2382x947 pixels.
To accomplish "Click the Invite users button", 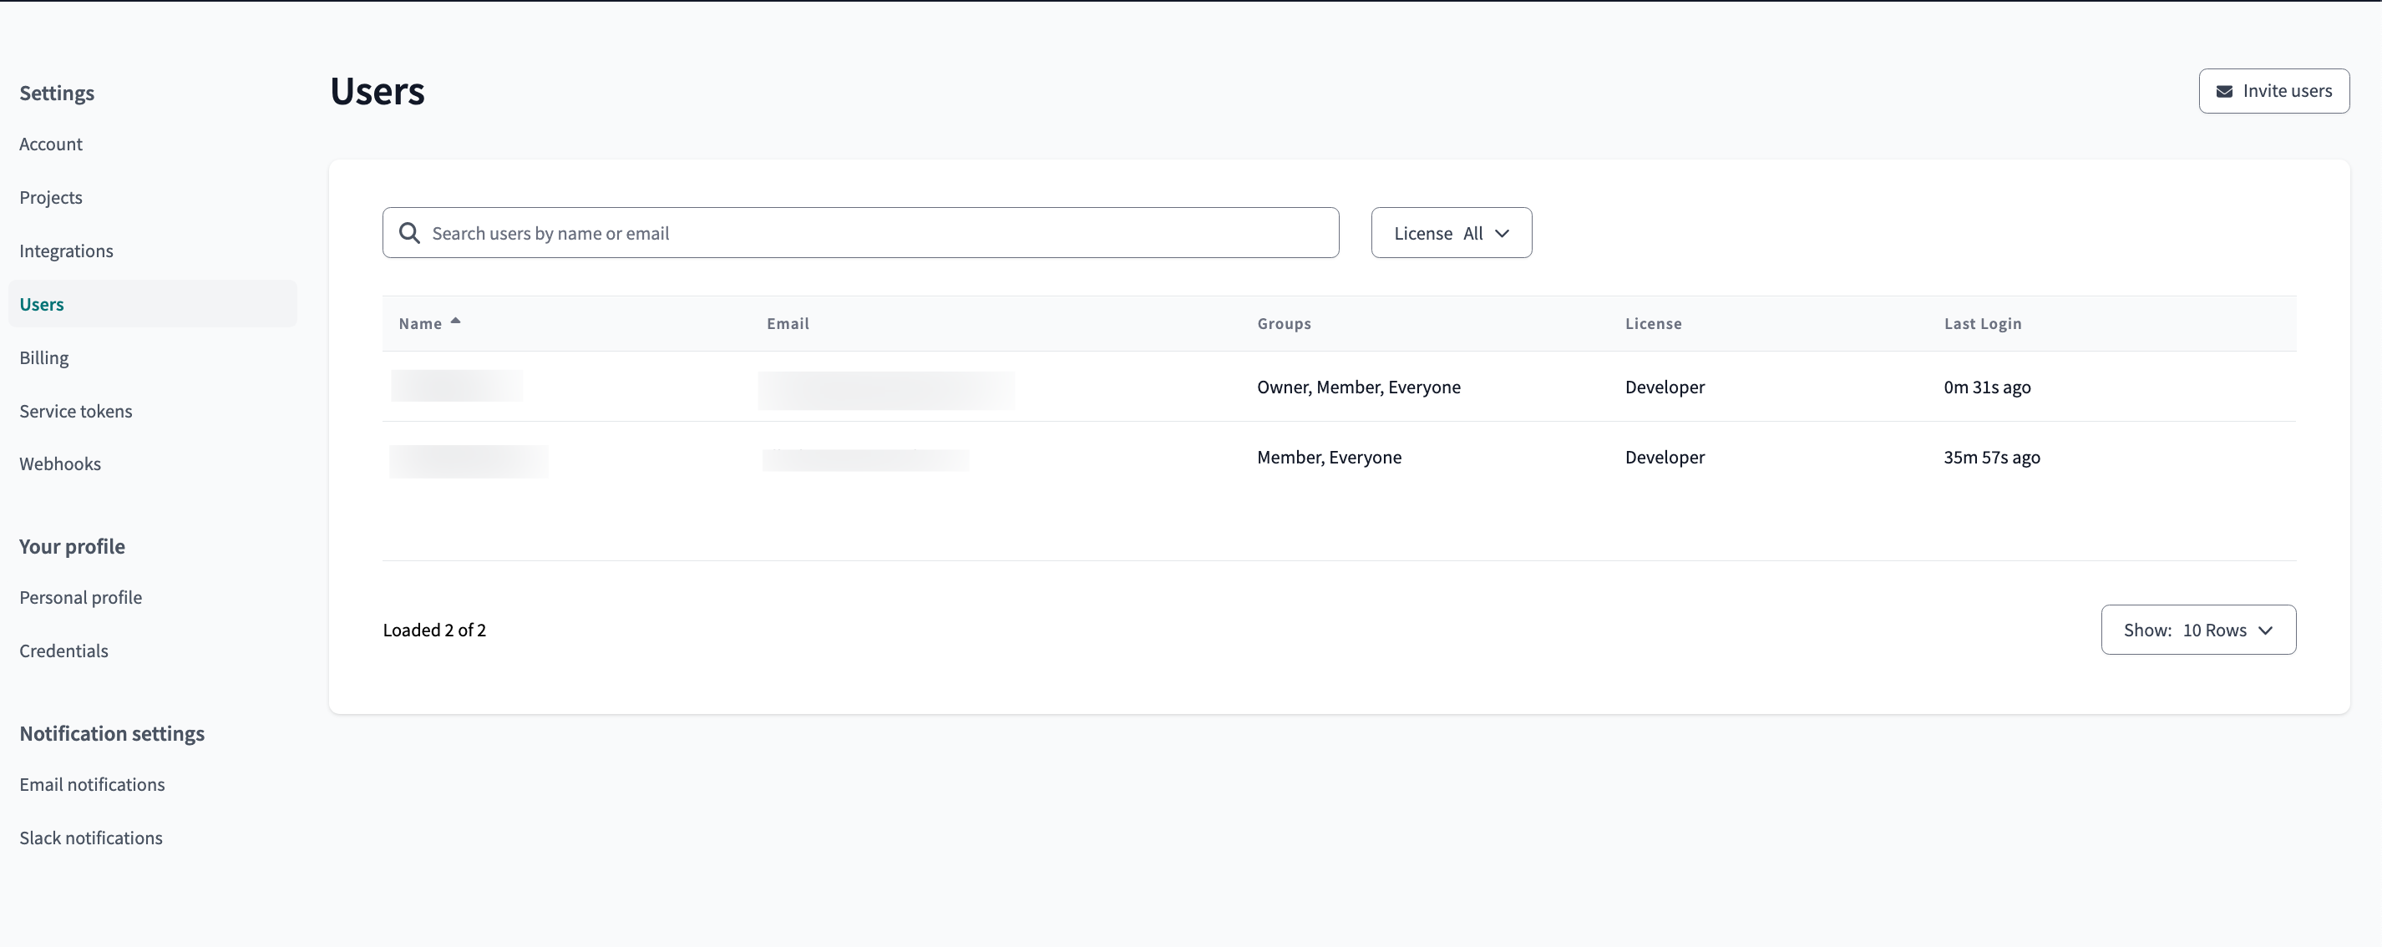I will coord(2273,91).
